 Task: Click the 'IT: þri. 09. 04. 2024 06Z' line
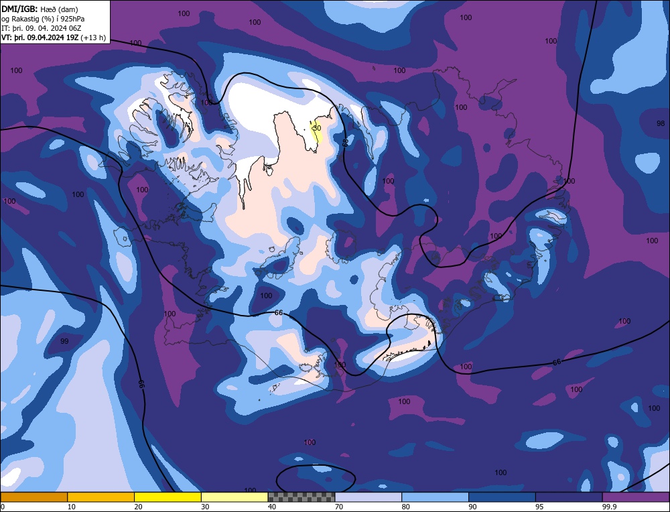(x=41, y=28)
